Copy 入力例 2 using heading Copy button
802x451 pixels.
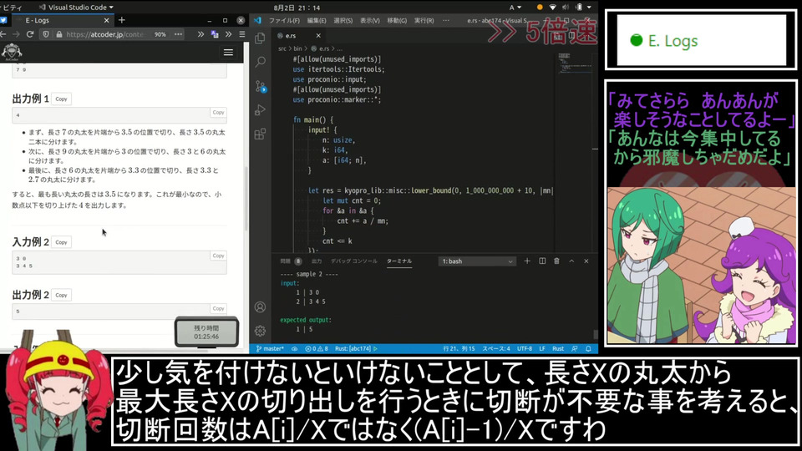tap(61, 242)
